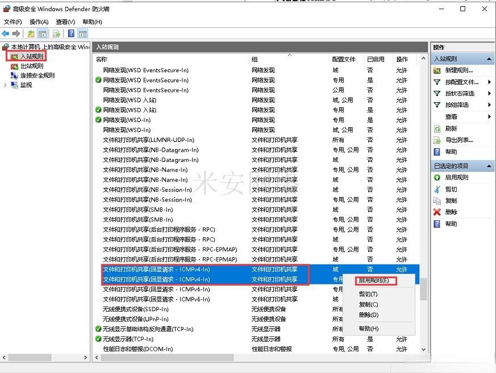Click 剪切 scissors action in right pane
496x373 pixels.
[x=451, y=189]
